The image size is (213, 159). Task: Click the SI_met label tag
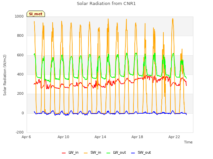36,14
